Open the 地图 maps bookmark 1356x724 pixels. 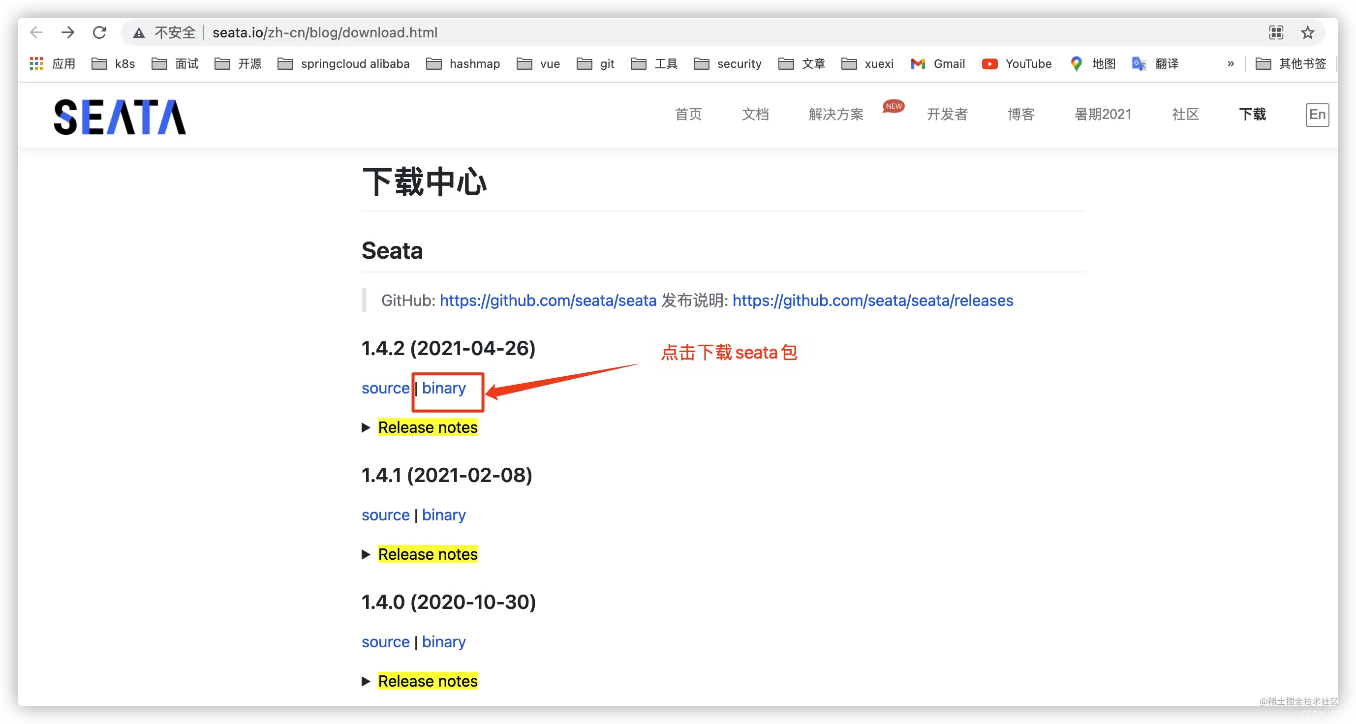pos(1093,63)
